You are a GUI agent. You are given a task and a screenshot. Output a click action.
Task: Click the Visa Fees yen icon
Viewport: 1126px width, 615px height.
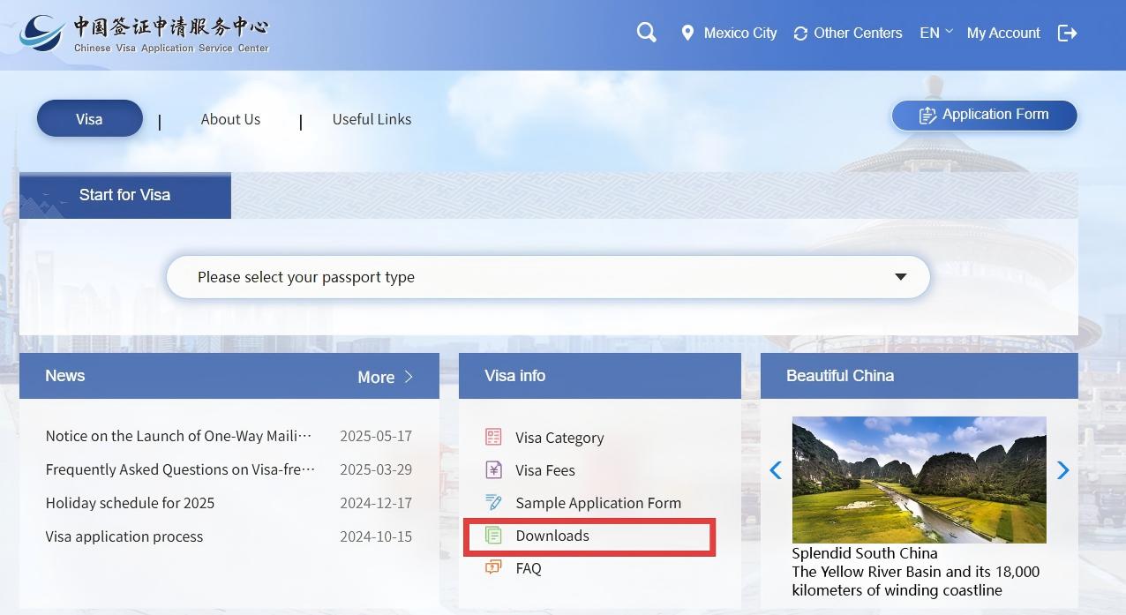(x=493, y=470)
